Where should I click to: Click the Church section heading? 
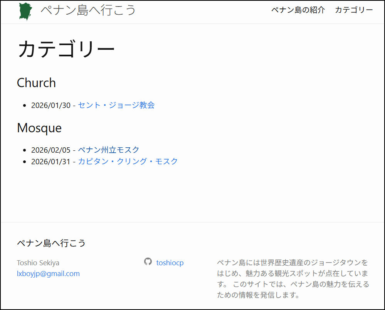click(36, 83)
